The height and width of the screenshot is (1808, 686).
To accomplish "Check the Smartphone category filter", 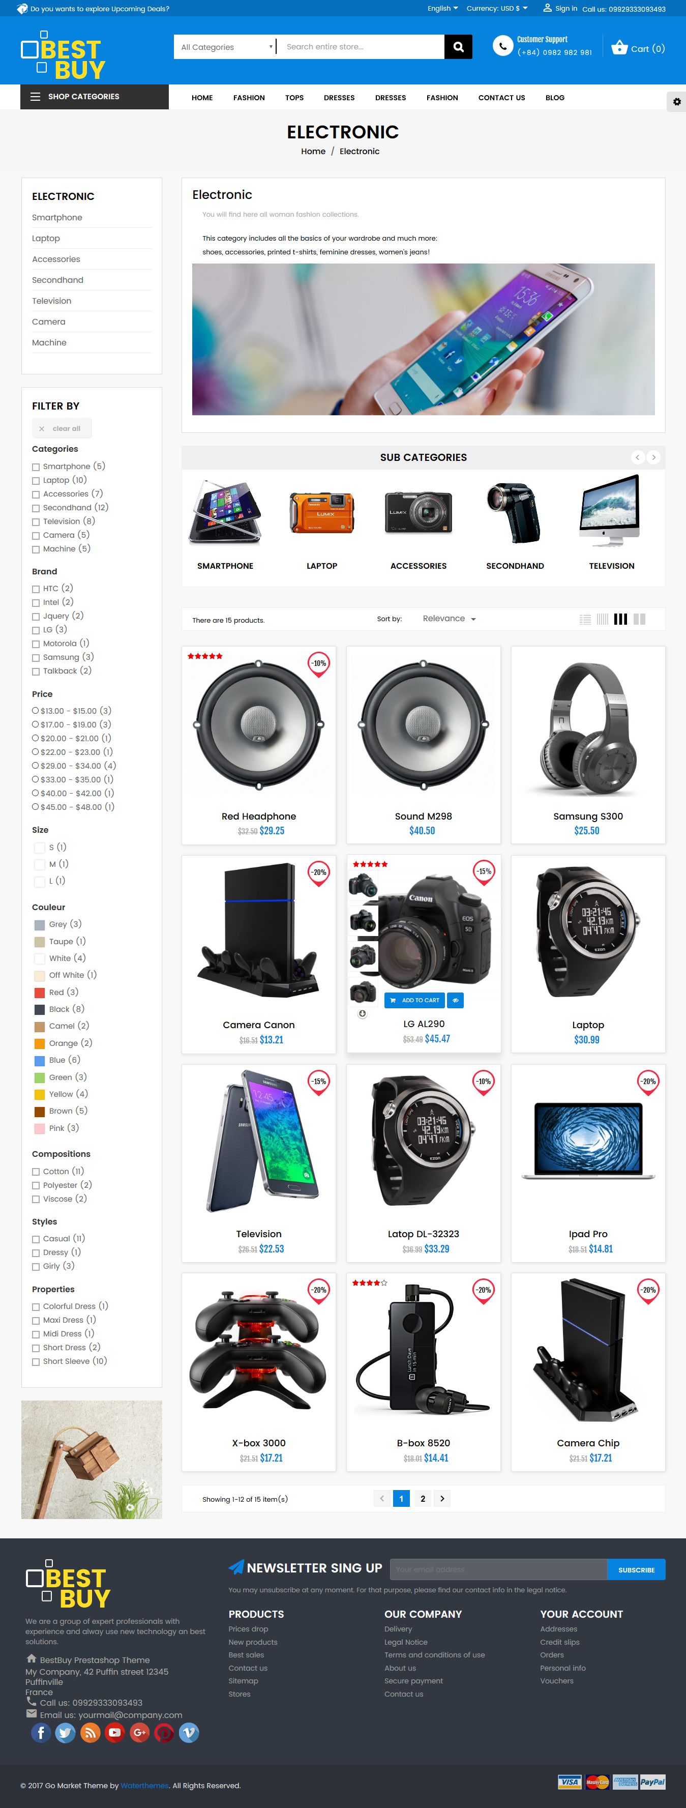I will click(x=36, y=466).
